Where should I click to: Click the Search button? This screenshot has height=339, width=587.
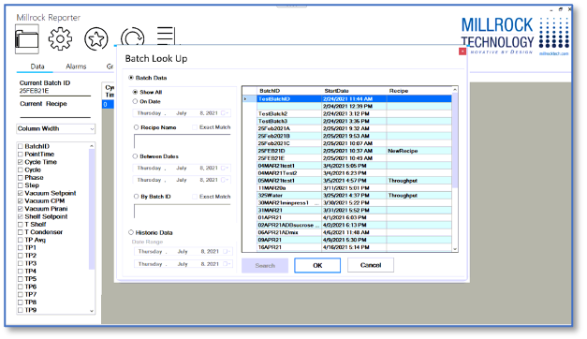[265, 265]
